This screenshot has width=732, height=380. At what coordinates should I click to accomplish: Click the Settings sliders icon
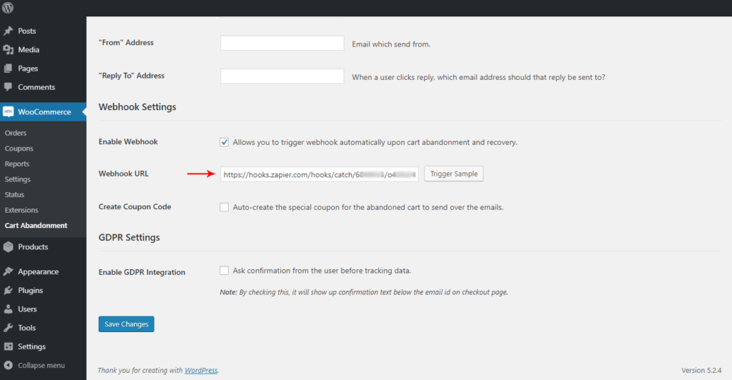[x=8, y=346]
